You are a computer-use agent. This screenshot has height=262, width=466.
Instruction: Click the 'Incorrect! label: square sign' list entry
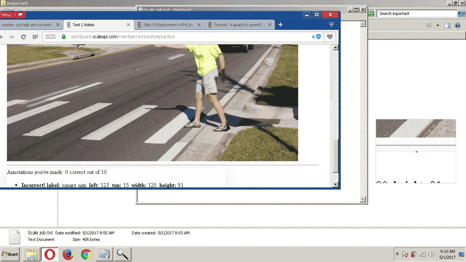[102, 185]
